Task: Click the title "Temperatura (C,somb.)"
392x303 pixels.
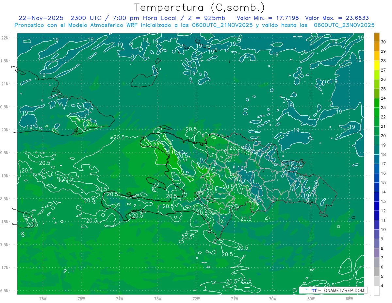Action: click(x=200, y=8)
